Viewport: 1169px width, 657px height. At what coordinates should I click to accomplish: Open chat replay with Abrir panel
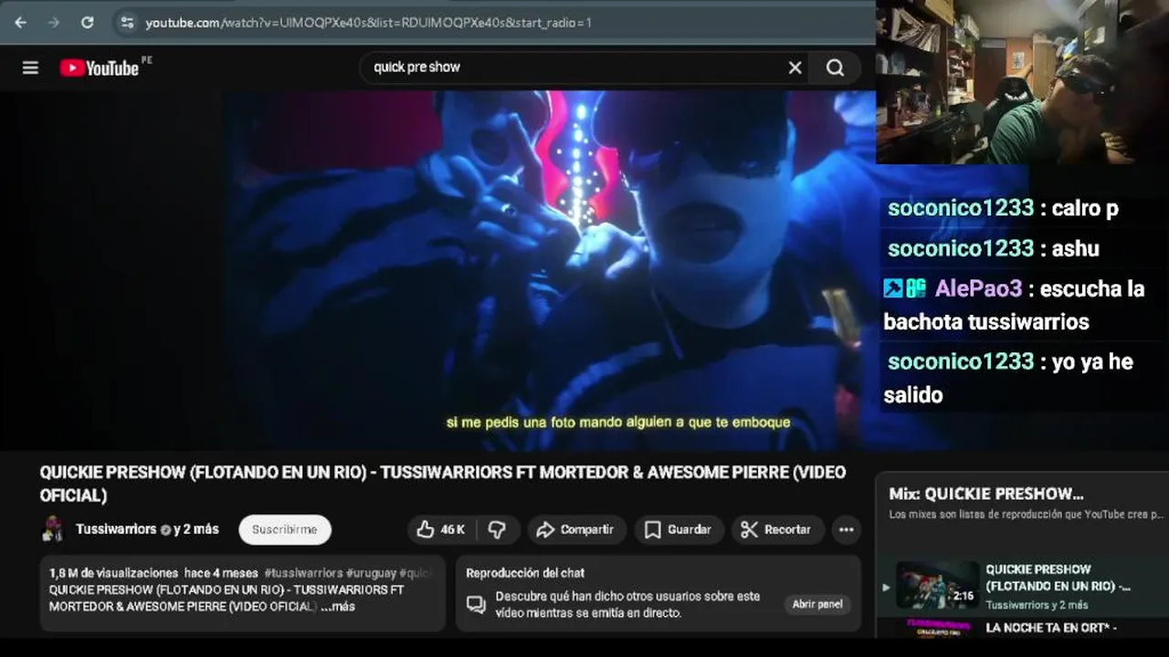(x=817, y=604)
